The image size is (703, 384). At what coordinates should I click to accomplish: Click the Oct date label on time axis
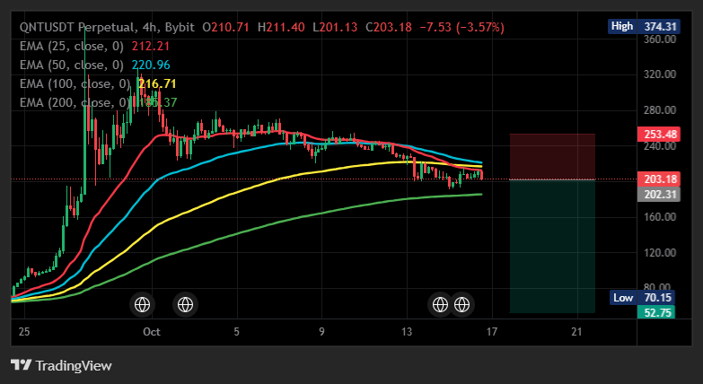(x=152, y=332)
